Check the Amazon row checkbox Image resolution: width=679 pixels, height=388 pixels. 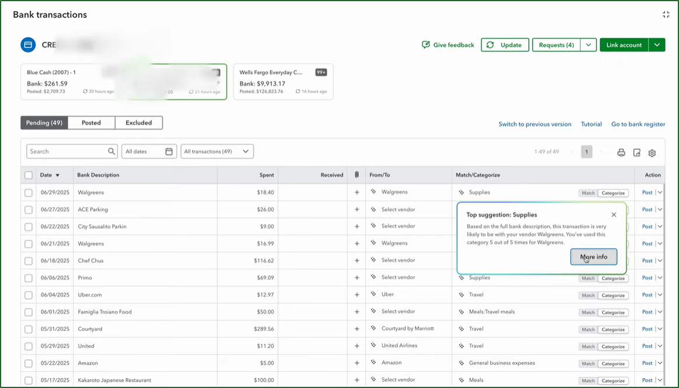[29, 363]
